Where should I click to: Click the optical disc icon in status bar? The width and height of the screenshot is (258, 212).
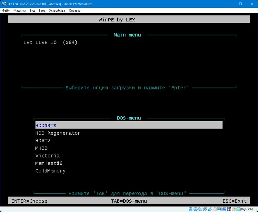tap(195, 209)
